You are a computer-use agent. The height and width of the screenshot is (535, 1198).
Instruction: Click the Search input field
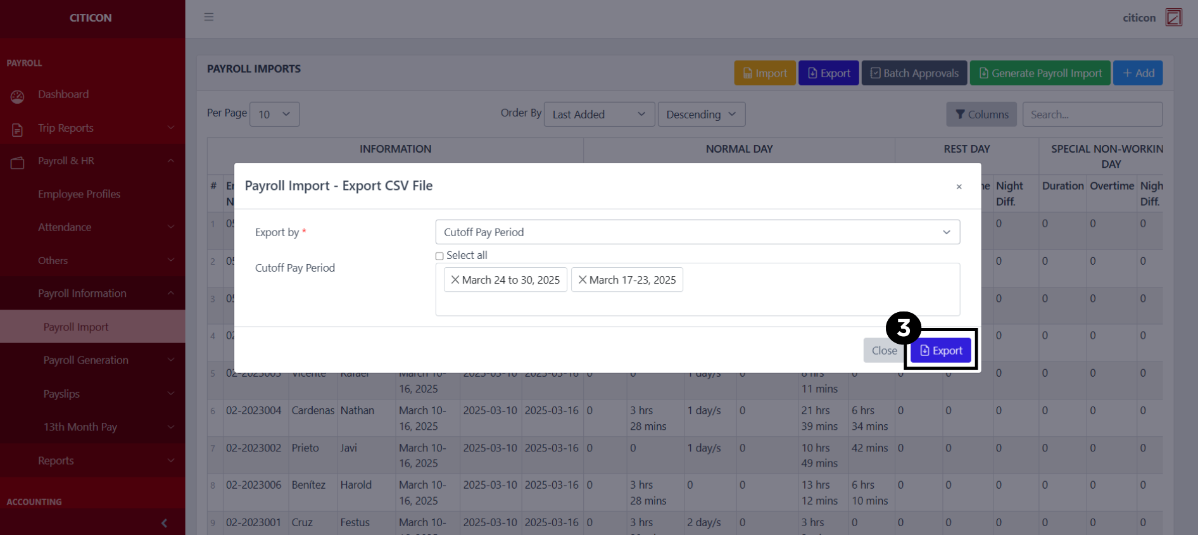click(1092, 115)
